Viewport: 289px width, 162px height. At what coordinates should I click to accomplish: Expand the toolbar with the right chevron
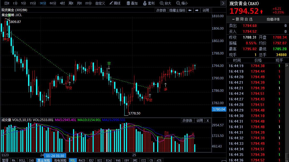[223, 3]
